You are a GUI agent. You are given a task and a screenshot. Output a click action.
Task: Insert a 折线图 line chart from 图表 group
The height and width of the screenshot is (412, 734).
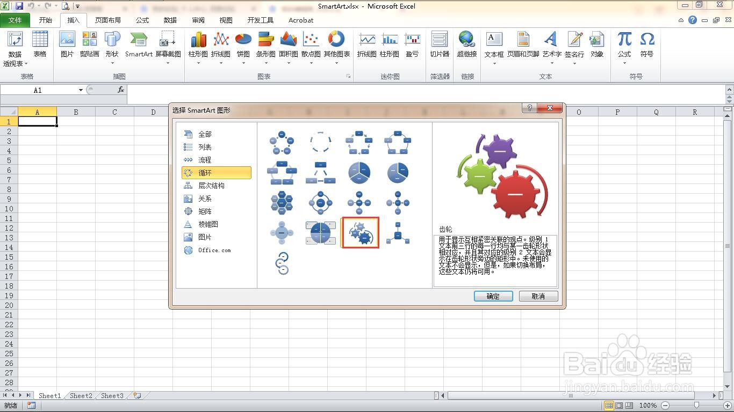click(221, 48)
